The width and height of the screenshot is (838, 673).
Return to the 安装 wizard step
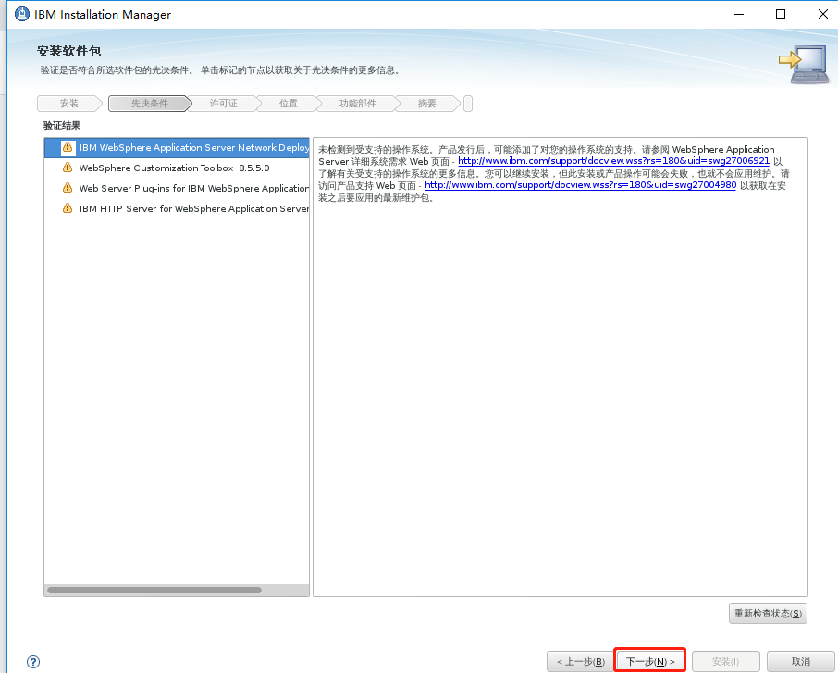pos(68,103)
